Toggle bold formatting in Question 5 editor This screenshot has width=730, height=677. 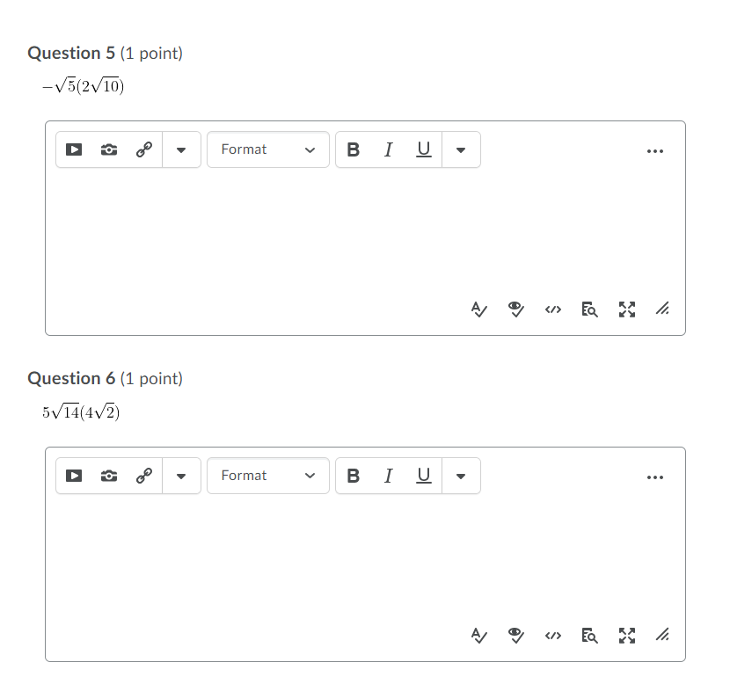click(353, 149)
